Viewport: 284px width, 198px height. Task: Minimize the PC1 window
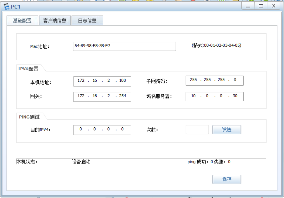tap(248, 6)
